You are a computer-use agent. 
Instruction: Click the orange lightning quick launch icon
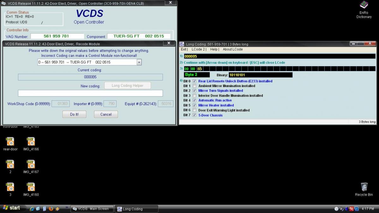(x=57, y=209)
